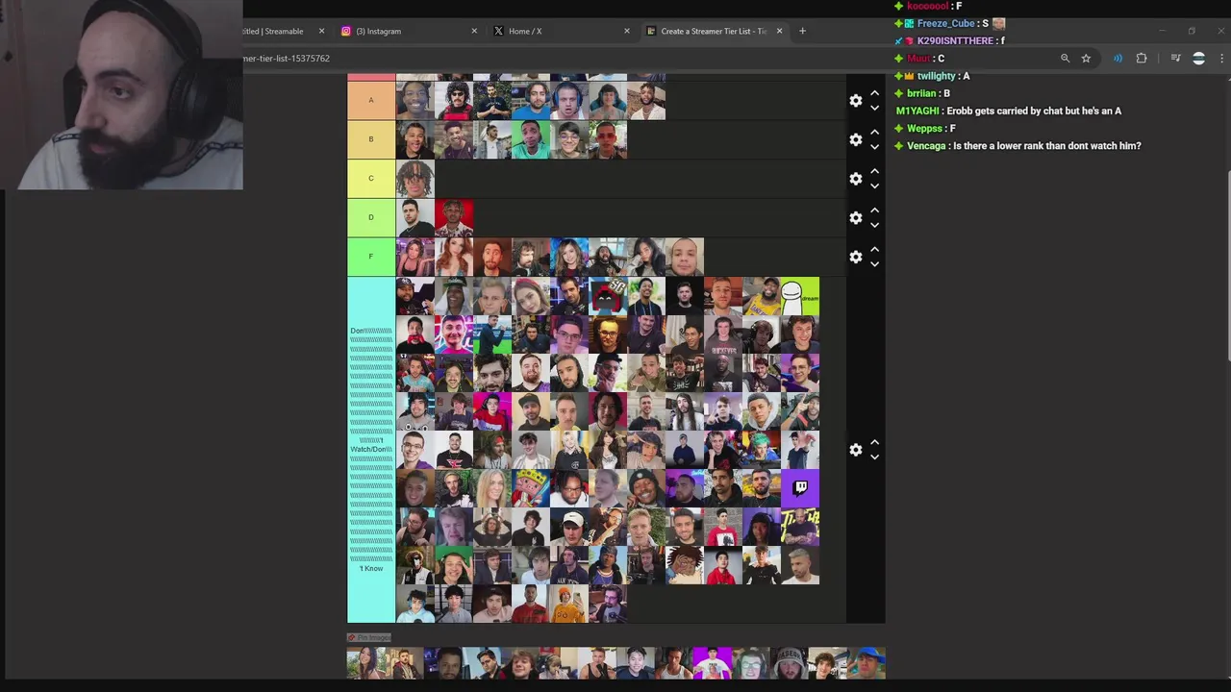Click the X favicon on Home tab
Viewport: 1231px width, 692px height.
[498, 31]
